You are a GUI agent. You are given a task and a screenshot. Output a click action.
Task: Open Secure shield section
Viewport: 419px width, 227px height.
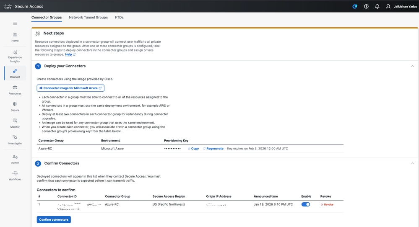15,106
